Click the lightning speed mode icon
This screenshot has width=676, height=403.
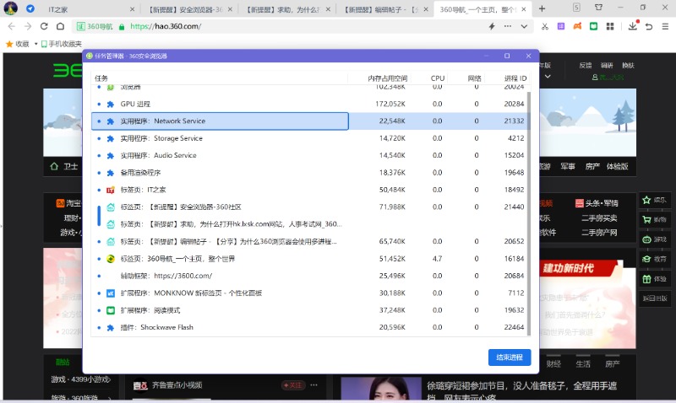pyautogui.click(x=492, y=26)
